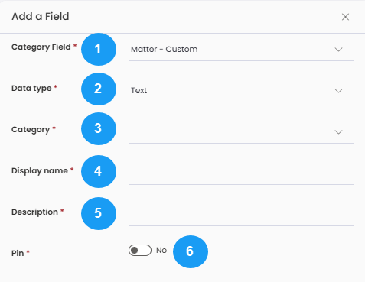
Task: Expand the Data type dropdown
Action: coord(241,91)
